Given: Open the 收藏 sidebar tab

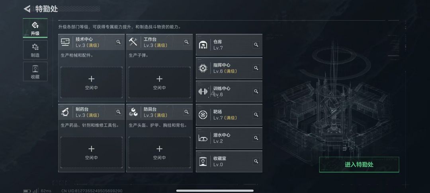Looking at the screenshot, I should 35,71.
